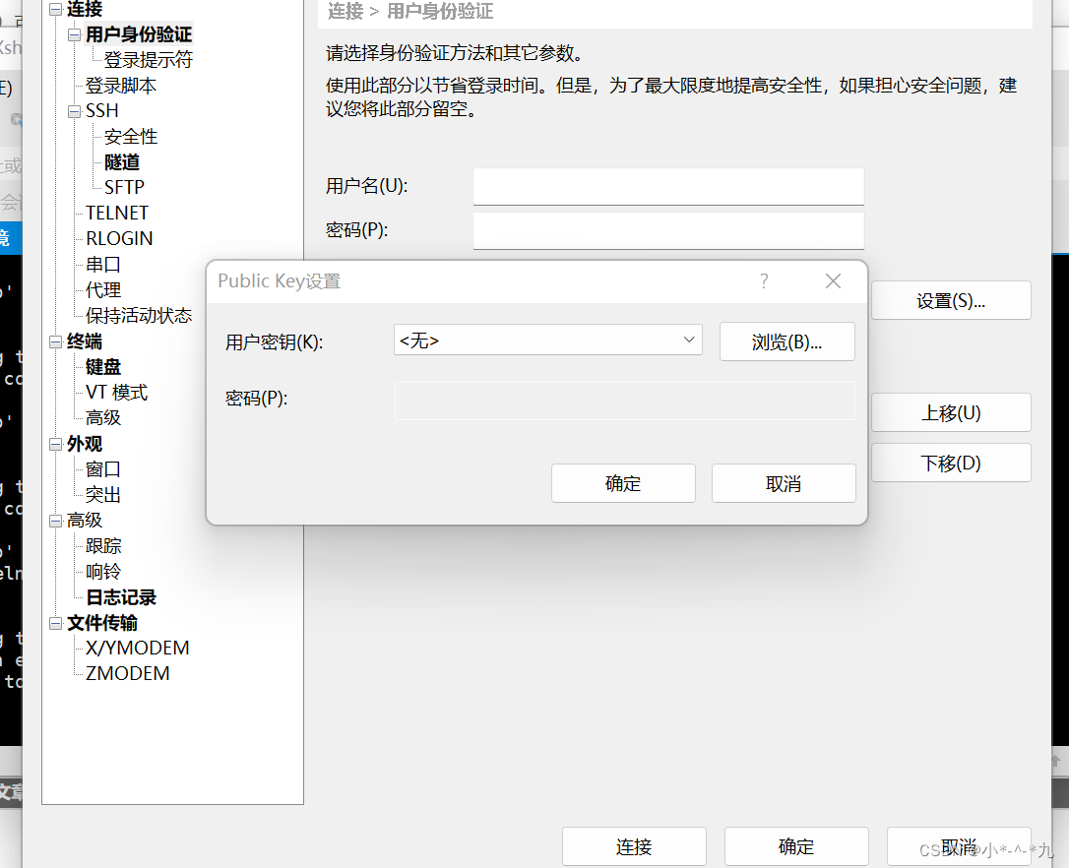Screen dimensions: 1069x868
Task: Collapse the 外观 tree branch
Action: [56, 444]
